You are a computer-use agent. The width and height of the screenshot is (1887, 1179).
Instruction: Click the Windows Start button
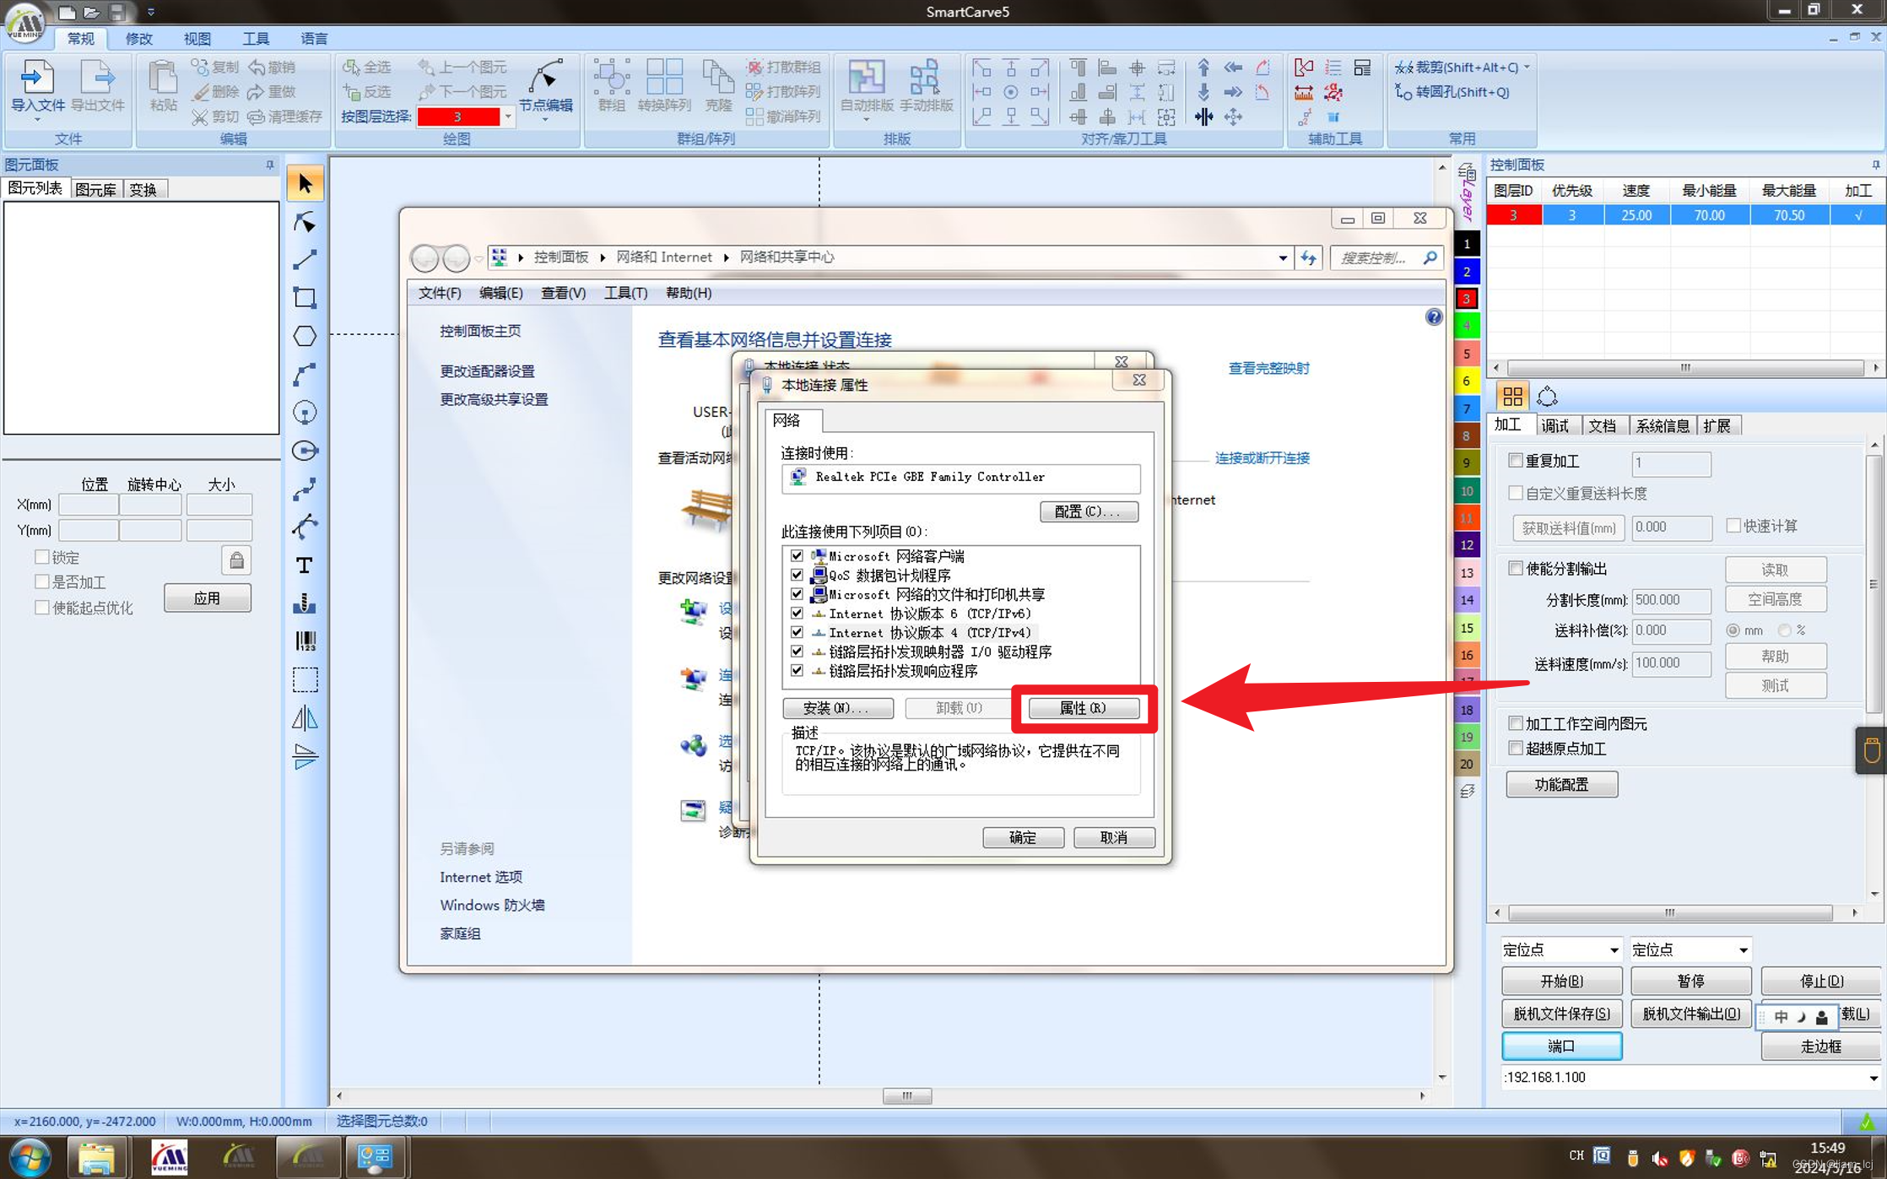tap(30, 1156)
